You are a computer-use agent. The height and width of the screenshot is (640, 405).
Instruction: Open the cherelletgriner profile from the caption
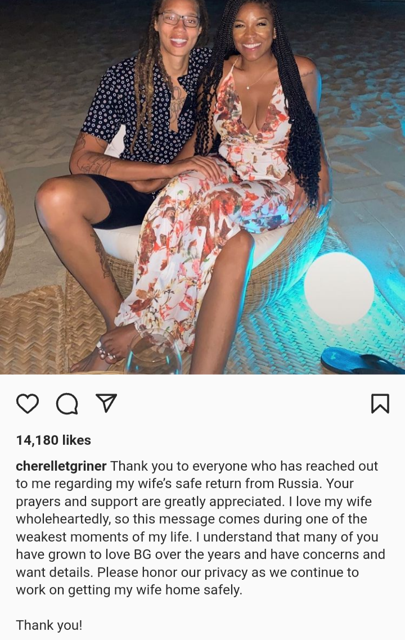coord(61,466)
